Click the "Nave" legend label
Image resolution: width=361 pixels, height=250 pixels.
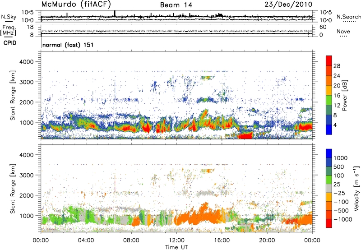343,32
